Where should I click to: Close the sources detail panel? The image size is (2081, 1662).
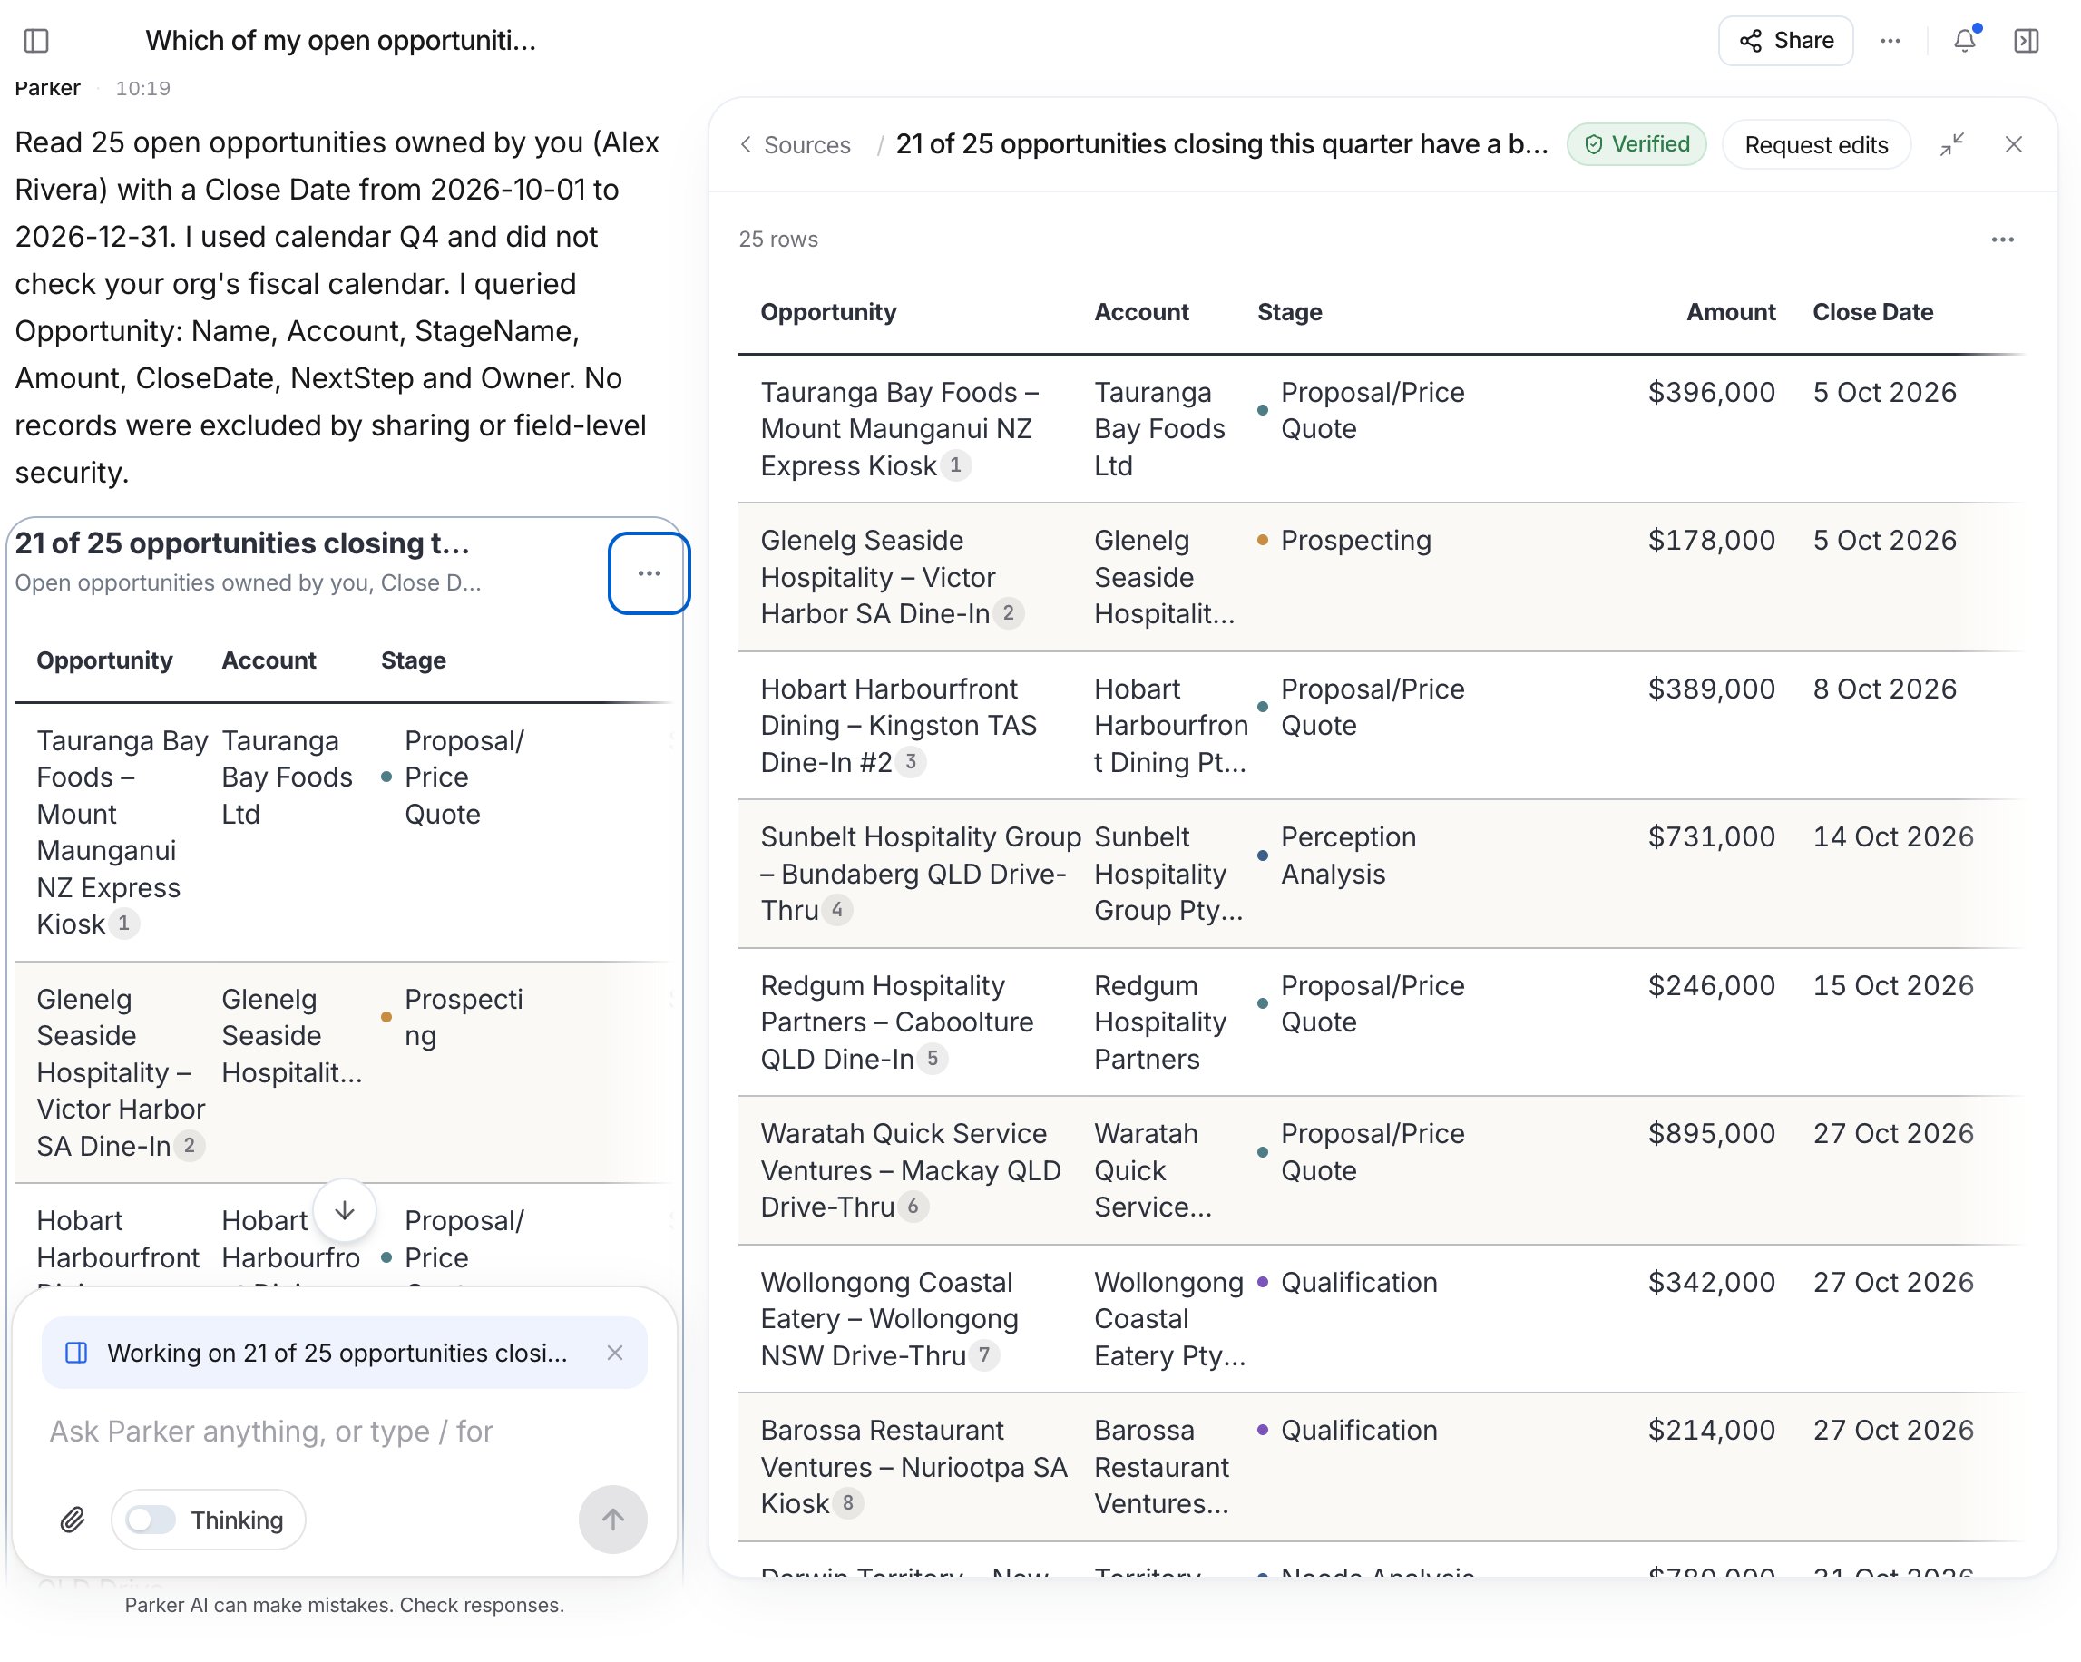2014,145
